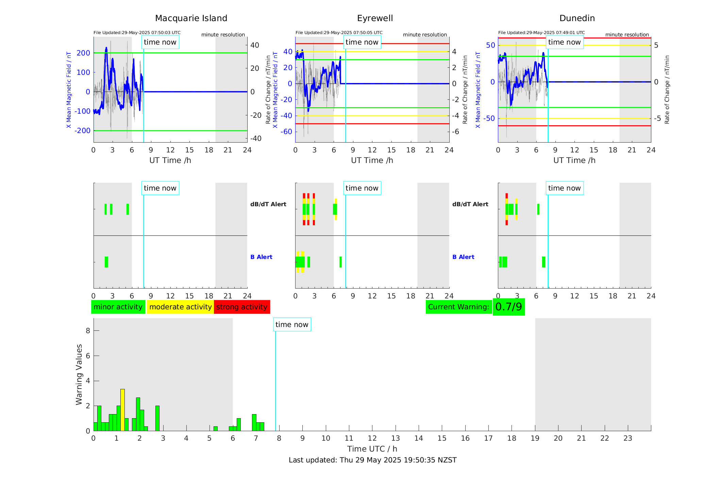Click the Current Warning label
The height and width of the screenshot is (489, 720).
click(x=458, y=307)
